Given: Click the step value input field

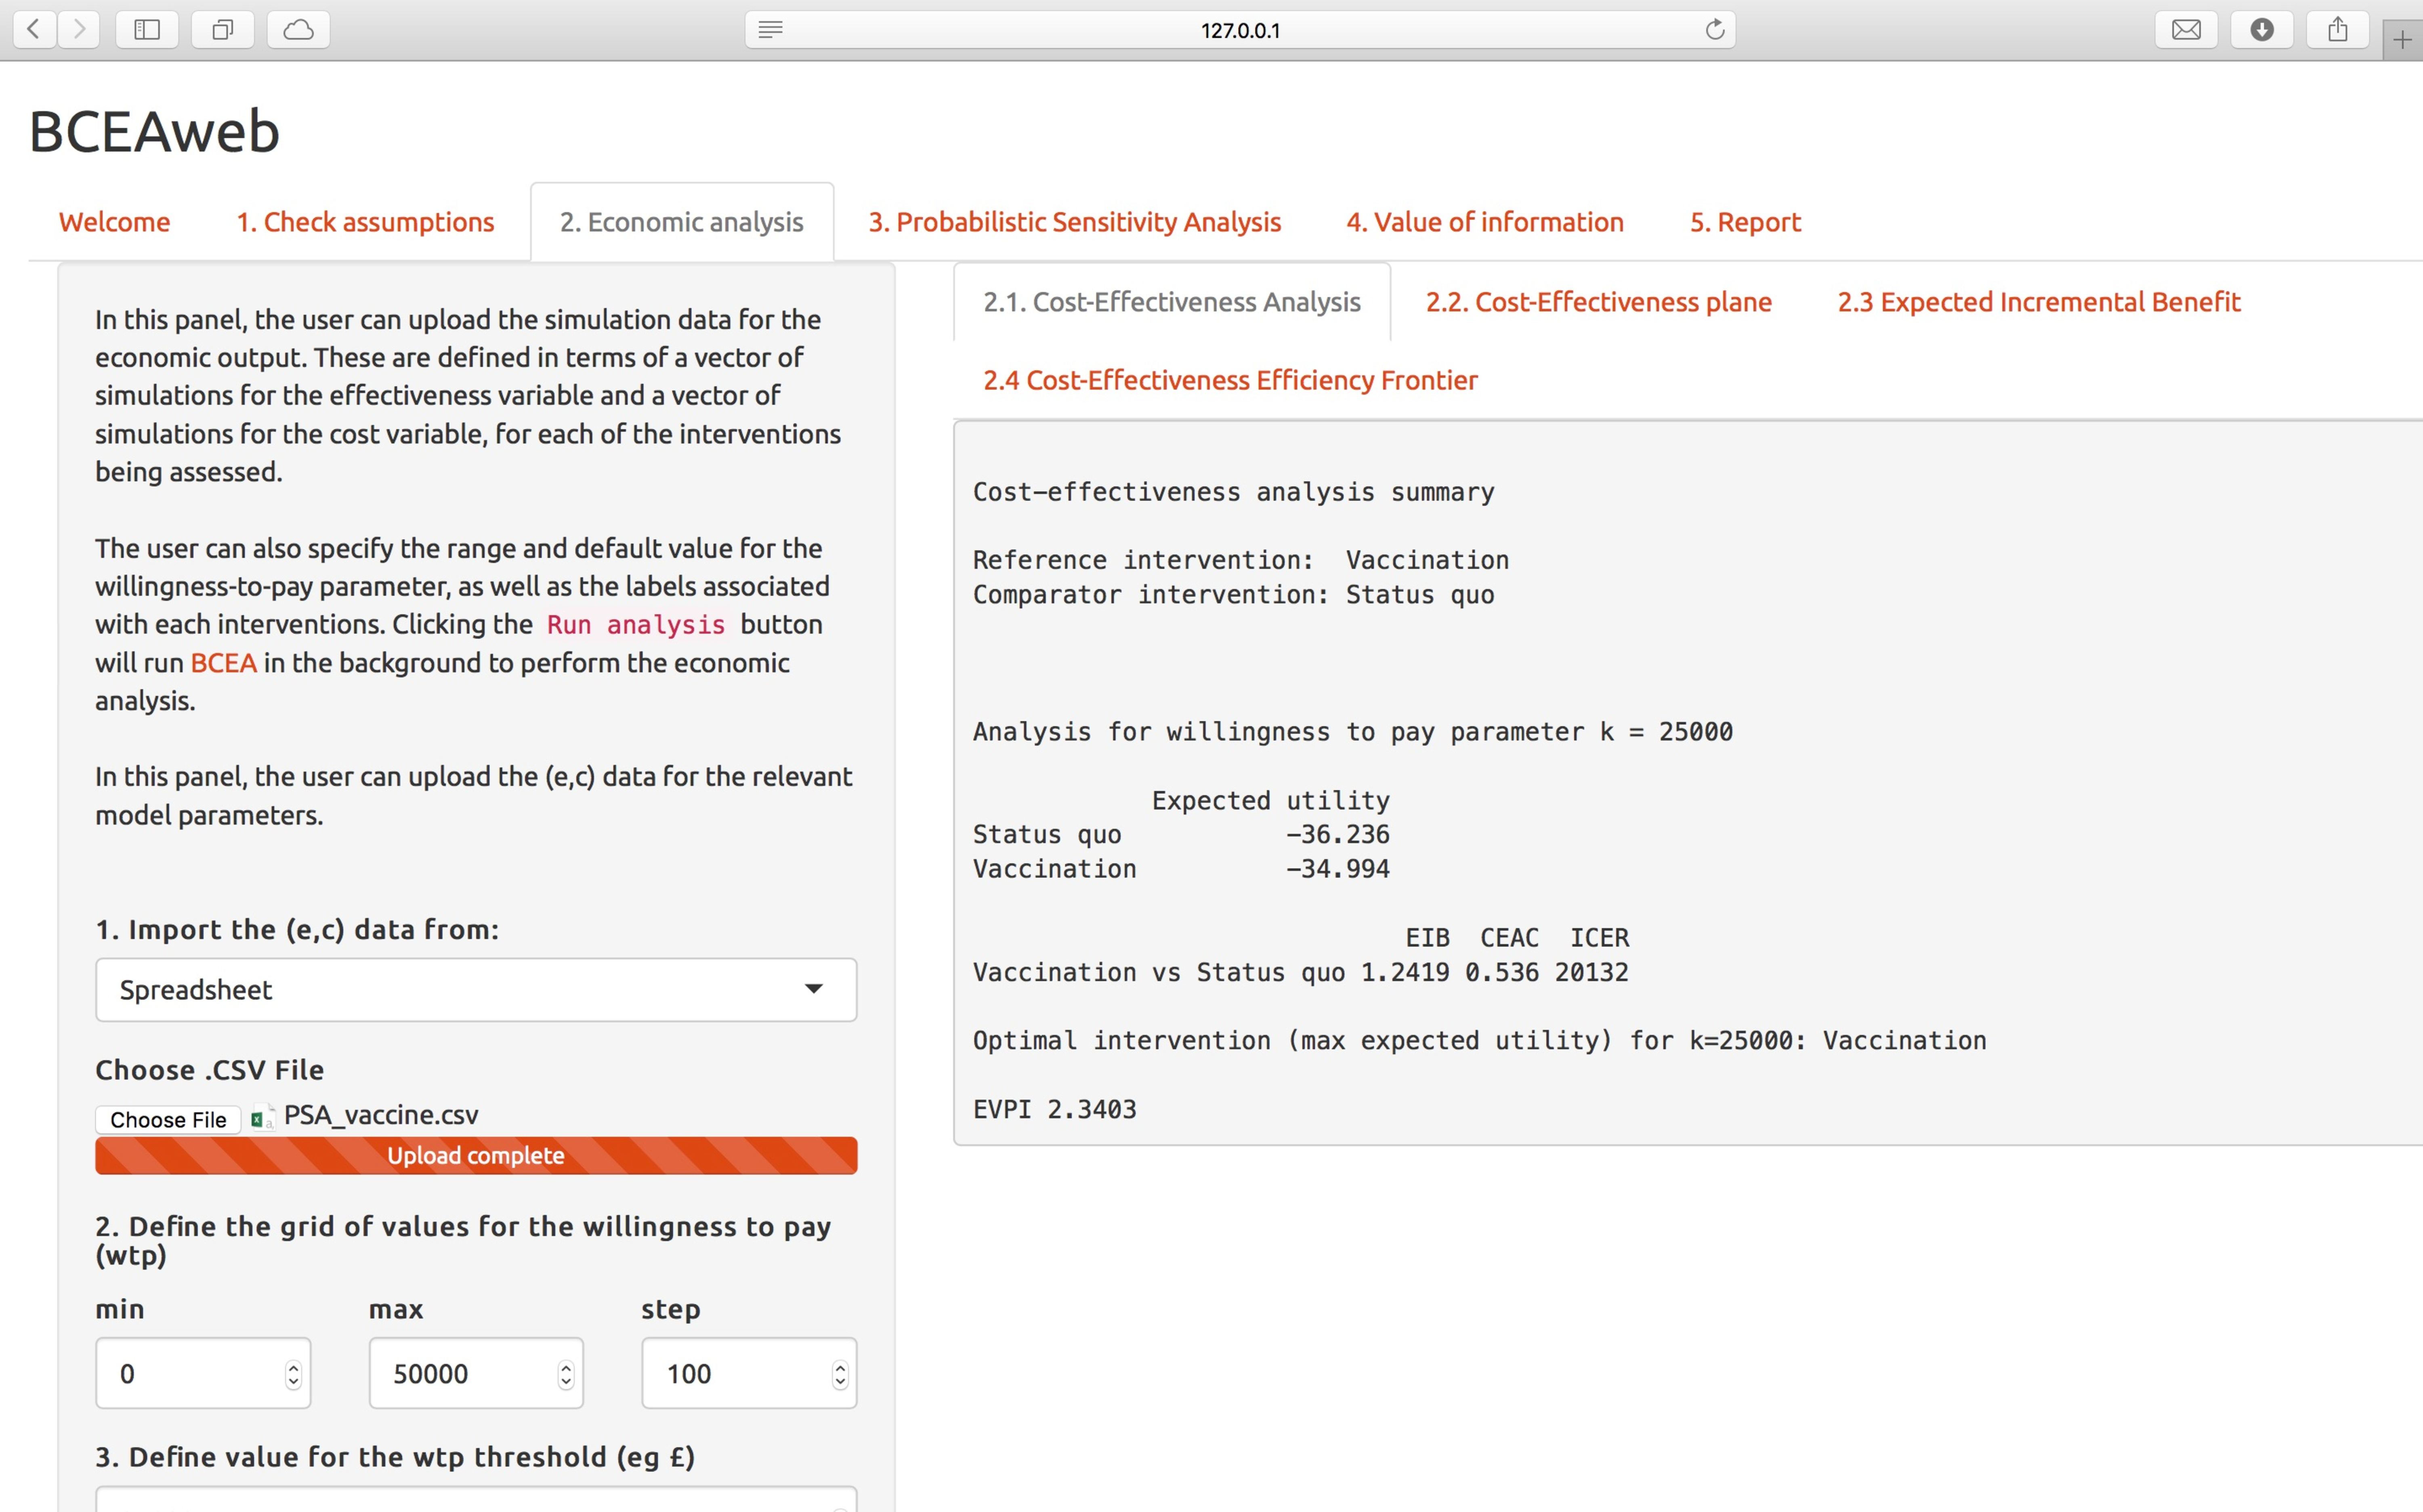Looking at the screenshot, I should (735, 1374).
